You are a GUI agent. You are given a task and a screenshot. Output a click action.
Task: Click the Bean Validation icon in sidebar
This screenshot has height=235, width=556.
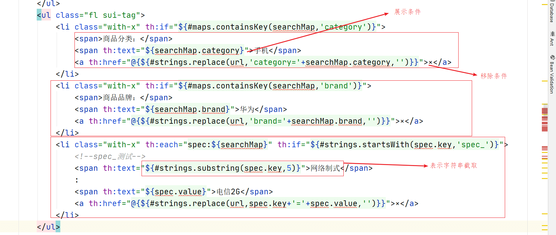coord(552,57)
